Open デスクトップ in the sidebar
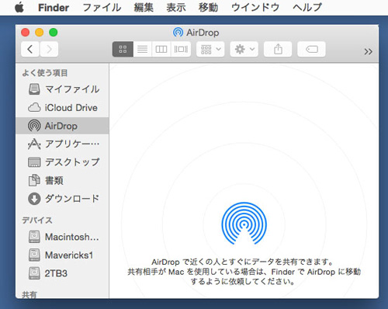The image size is (388, 309). point(62,162)
